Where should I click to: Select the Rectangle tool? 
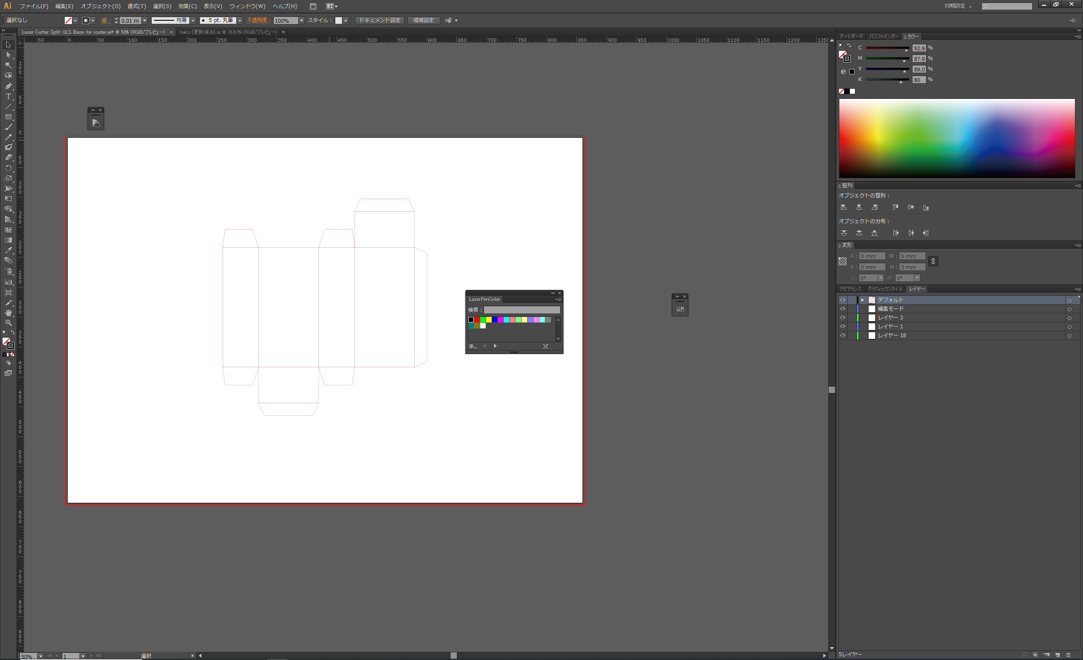pyautogui.click(x=8, y=117)
